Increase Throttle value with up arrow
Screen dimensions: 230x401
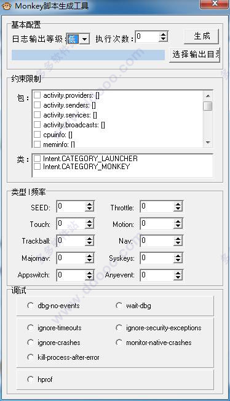click(x=178, y=204)
